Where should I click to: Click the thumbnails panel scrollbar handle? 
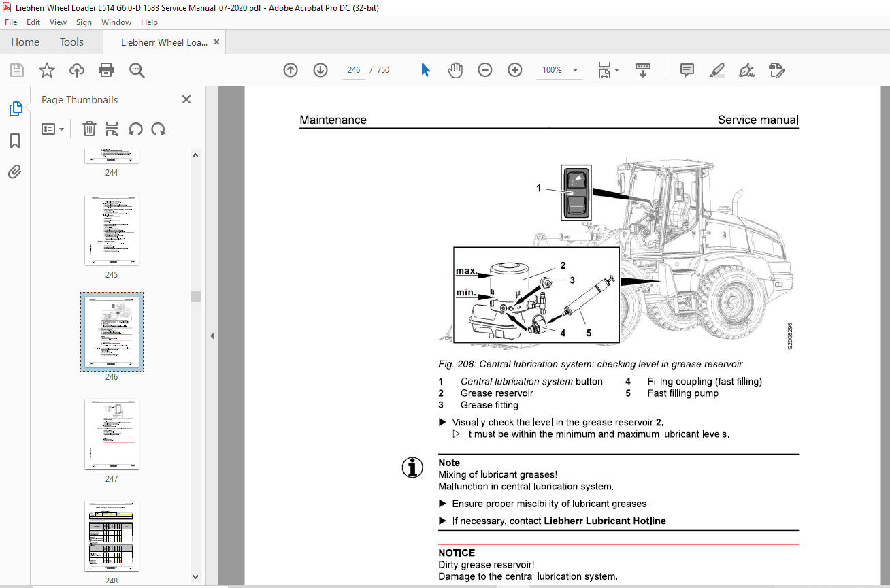click(196, 296)
